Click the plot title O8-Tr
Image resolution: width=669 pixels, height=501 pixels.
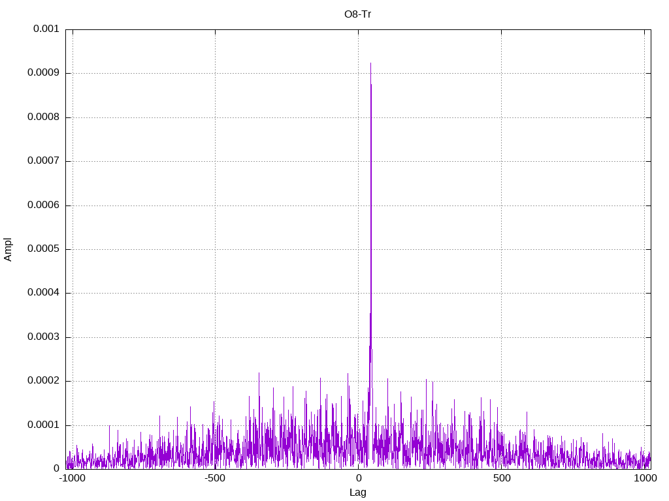click(x=357, y=14)
